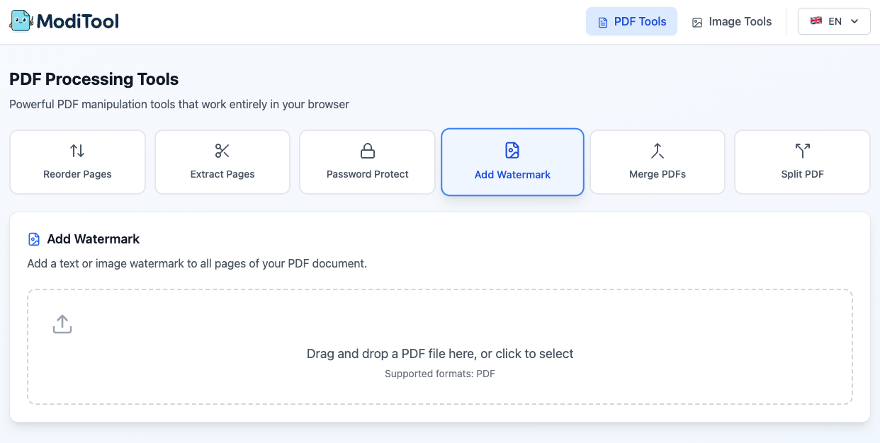Open the PDF Tools tab

(631, 21)
